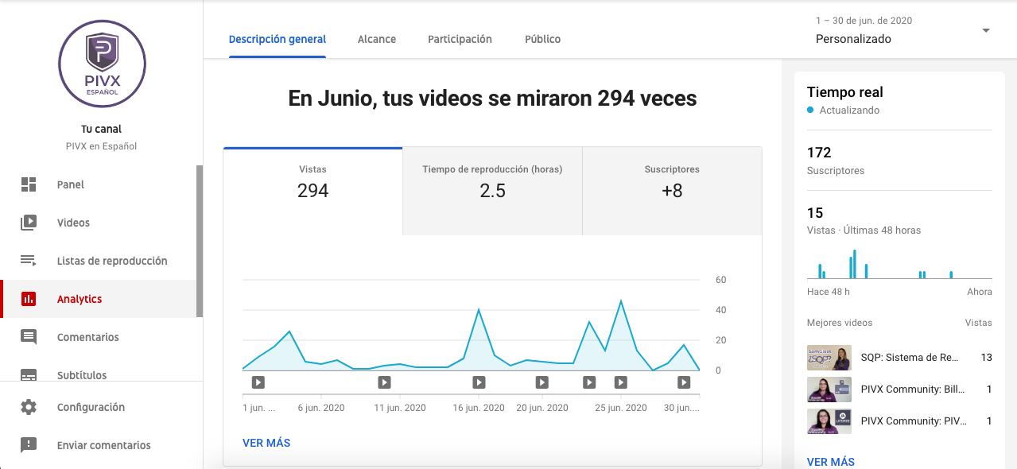
Task: Select the red Analytics bar-chart icon
Action: pyautogui.click(x=29, y=299)
